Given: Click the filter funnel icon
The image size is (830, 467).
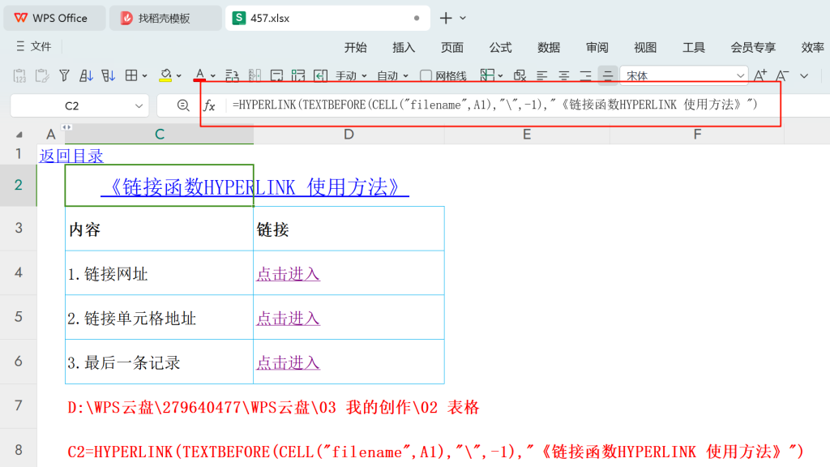Looking at the screenshot, I should pos(64,75).
